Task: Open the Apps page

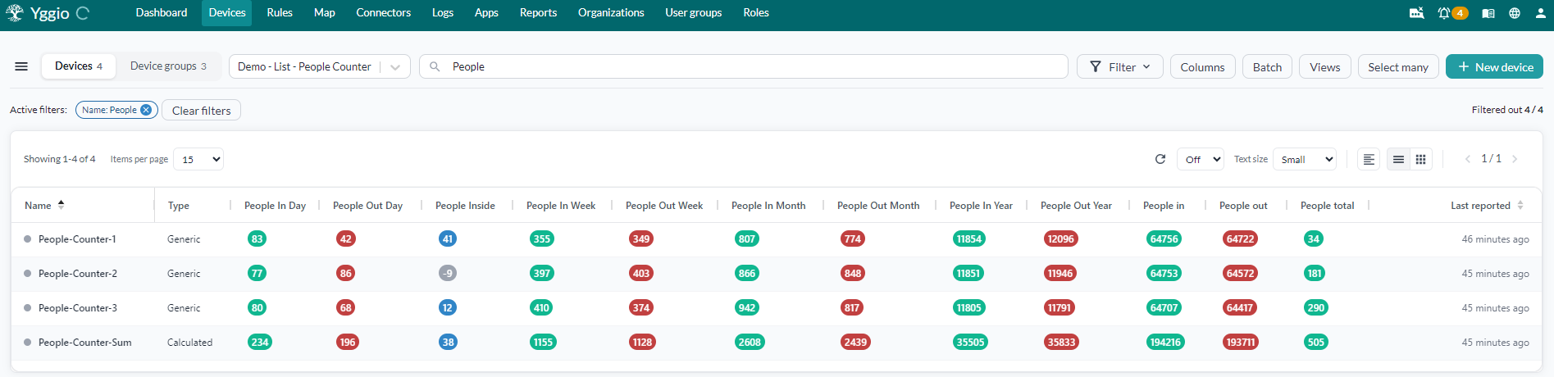Action: coord(486,12)
